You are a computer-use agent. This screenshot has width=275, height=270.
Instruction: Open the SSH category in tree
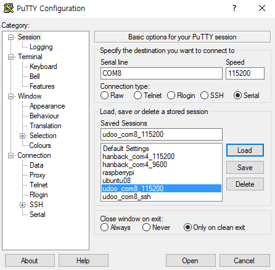click(x=36, y=205)
